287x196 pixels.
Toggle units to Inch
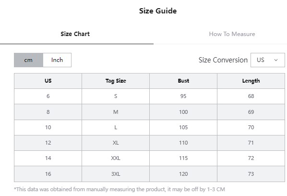tap(57, 60)
